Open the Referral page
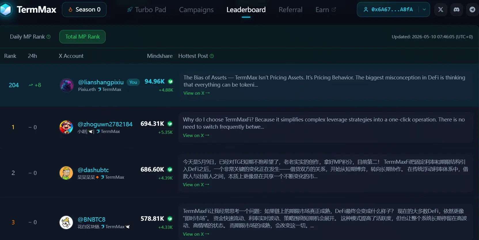This screenshot has height=240, width=479. pos(290,10)
